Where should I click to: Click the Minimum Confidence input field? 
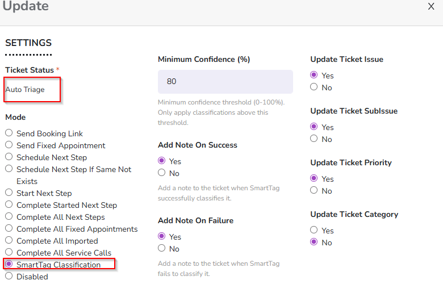(225, 82)
